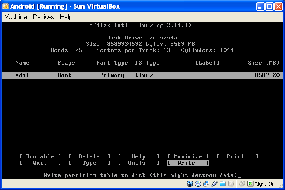The image size is (285, 190).
Task: Select the Delete option in cfdisk
Action: tap(89, 156)
